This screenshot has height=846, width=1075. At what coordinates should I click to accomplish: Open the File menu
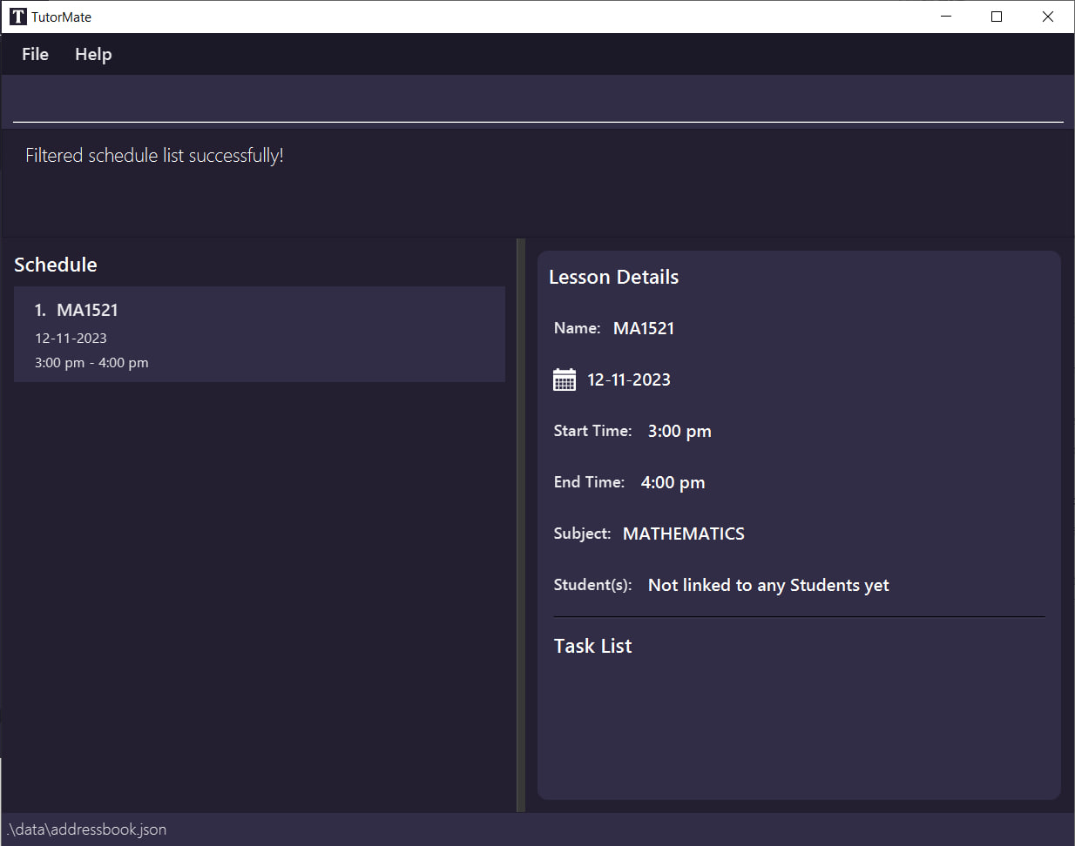[x=35, y=54]
